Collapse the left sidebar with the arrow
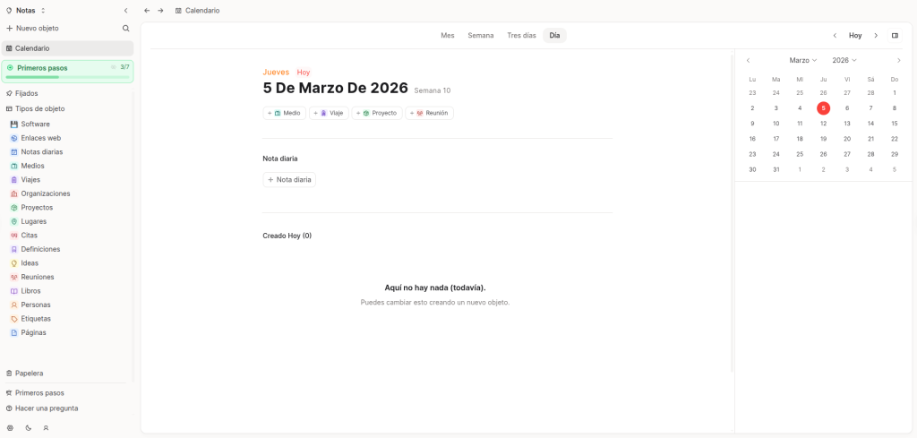Image resolution: width=917 pixels, height=438 pixels. click(125, 11)
